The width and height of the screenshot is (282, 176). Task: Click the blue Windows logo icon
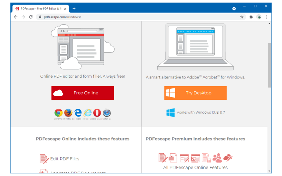[170, 113]
